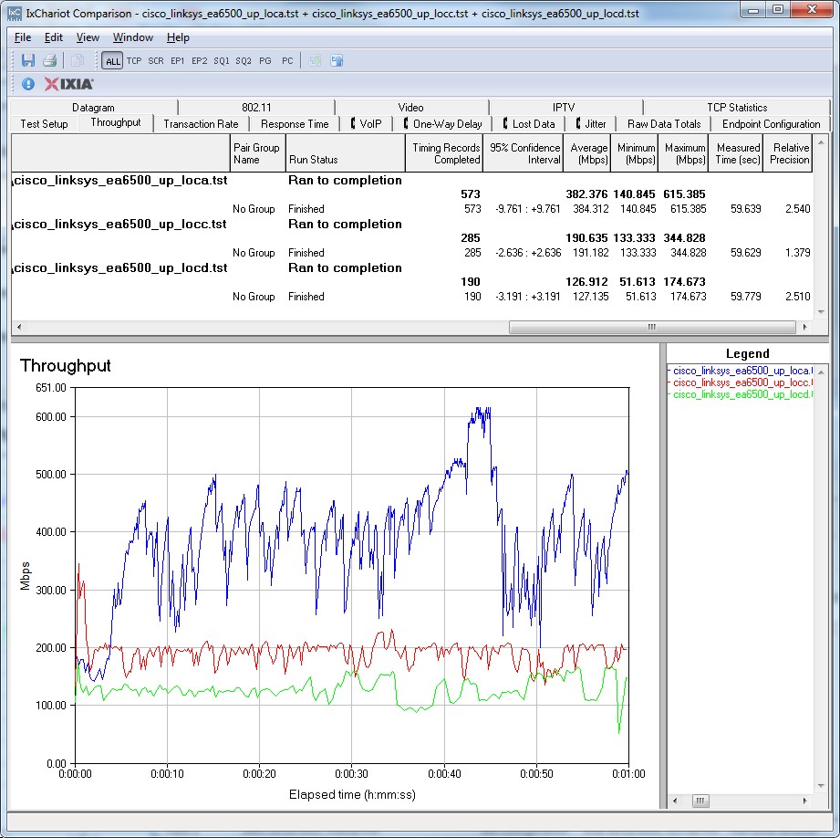This screenshot has width=840, height=838.
Task: Select the Throughput tab
Action: pos(116,122)
